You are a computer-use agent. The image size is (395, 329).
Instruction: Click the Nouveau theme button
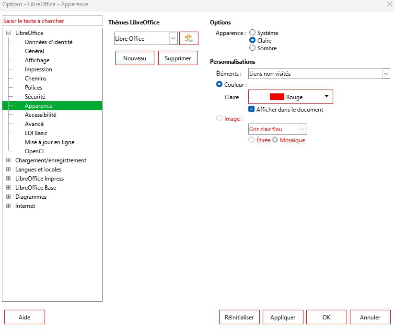click(135, 58)
